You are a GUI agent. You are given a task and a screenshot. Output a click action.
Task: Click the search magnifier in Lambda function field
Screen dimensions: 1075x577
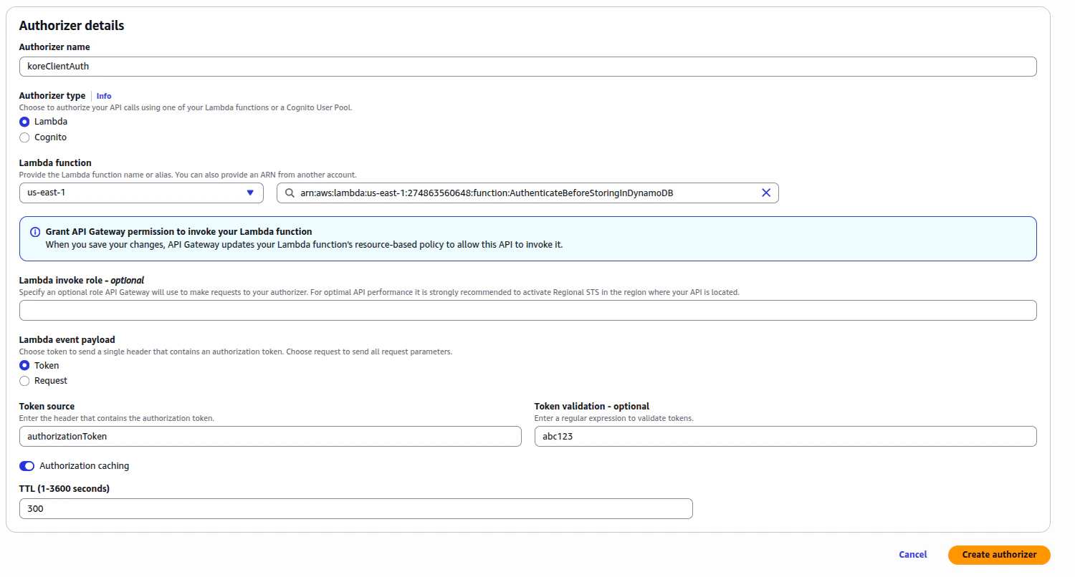(x=289, y=193)
